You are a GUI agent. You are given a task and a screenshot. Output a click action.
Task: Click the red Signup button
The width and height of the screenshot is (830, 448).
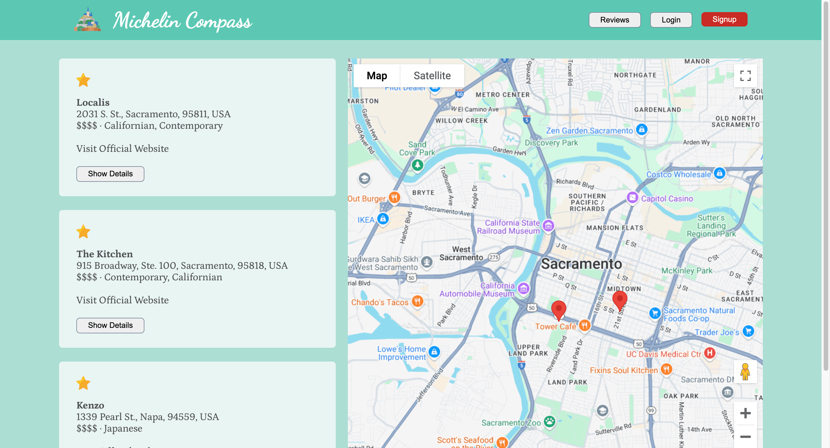(724, 19)
